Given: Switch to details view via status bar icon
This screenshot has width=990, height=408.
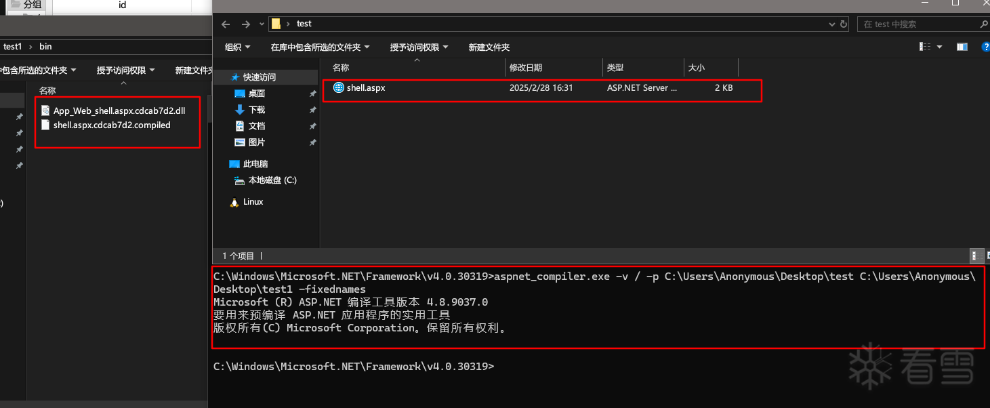Looking at the screenshot, I should point(975,256).
